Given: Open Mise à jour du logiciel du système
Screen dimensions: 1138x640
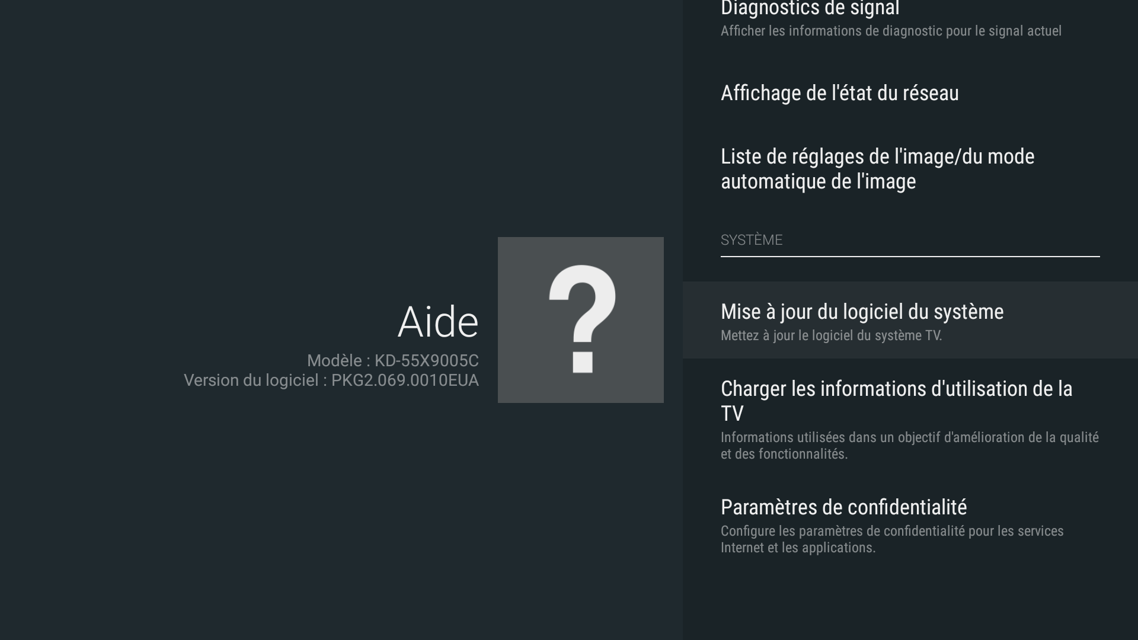Looking at the screenshot, I should tap(861, 312).
